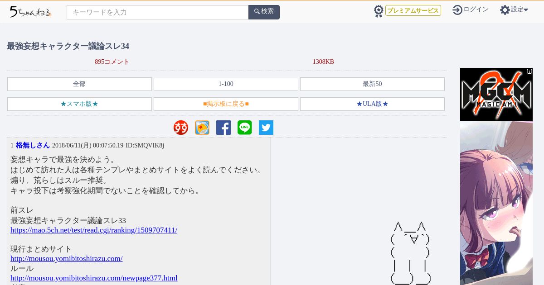The image size is (544, 285).
Task: Click the ad info icon on MAGICAMI banner
Action: [x=529, y=71]
